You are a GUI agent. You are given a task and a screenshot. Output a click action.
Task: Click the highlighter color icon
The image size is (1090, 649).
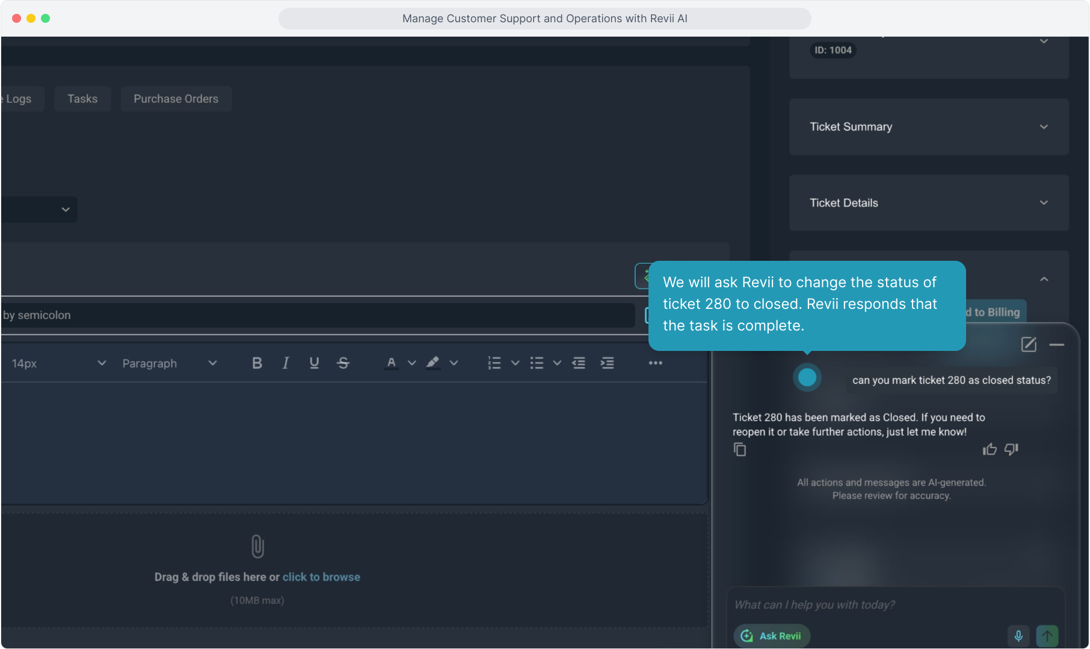pyautogui.click(x=433, y=363)
